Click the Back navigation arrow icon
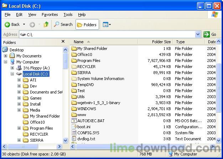 point(7,24)
